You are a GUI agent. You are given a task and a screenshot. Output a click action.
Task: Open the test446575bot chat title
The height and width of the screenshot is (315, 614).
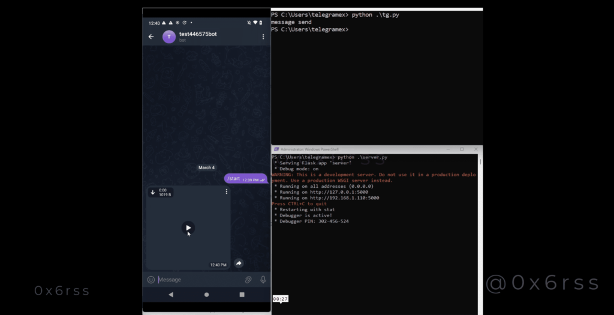198,34
